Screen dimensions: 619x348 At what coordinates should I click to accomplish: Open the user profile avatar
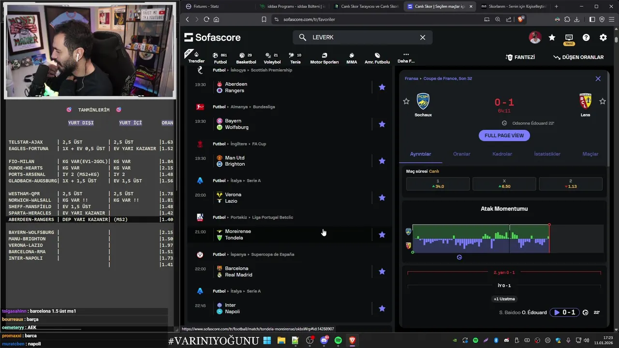coord(535,37)
